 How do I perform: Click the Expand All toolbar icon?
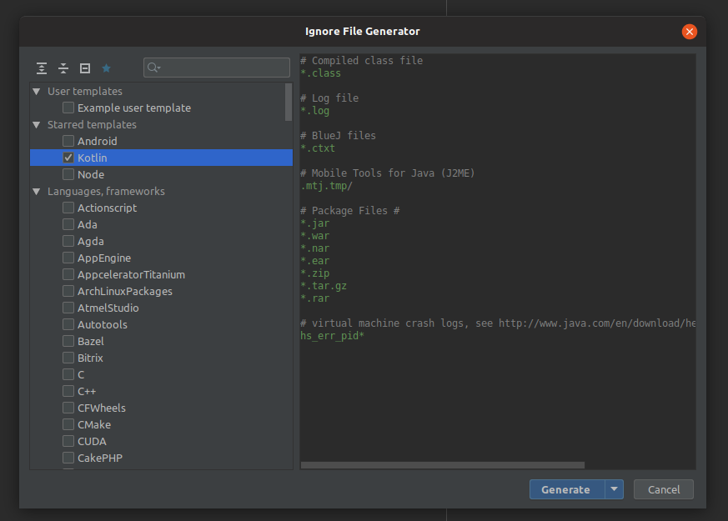point(42,68)
